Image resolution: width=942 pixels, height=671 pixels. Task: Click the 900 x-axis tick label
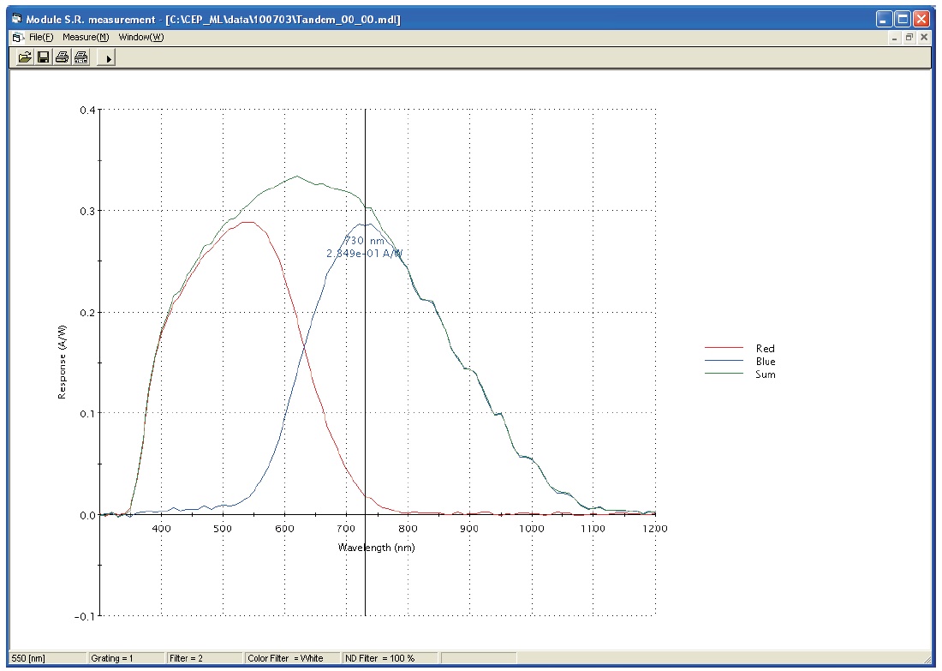469,529
